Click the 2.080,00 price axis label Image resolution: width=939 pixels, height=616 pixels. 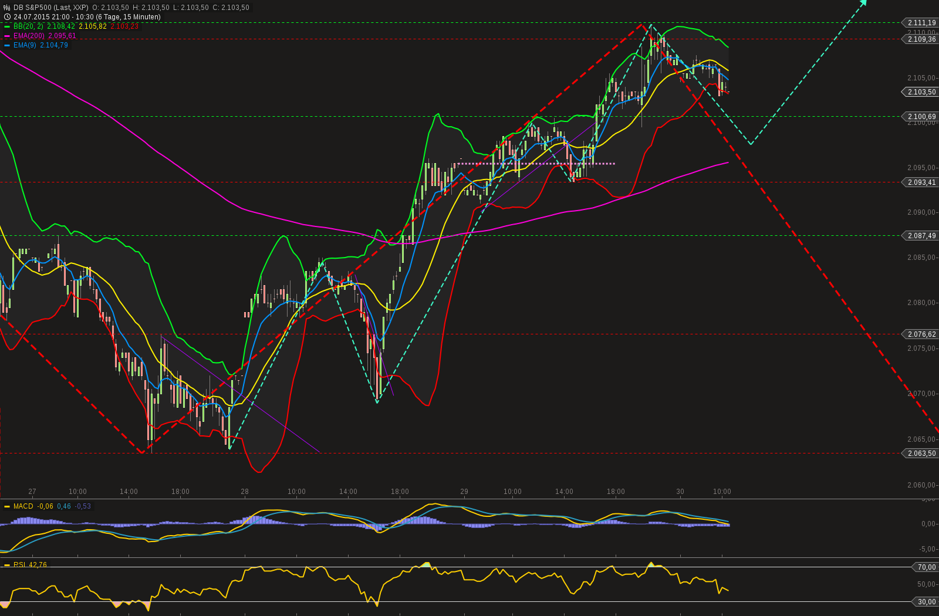tap(922, 303)
